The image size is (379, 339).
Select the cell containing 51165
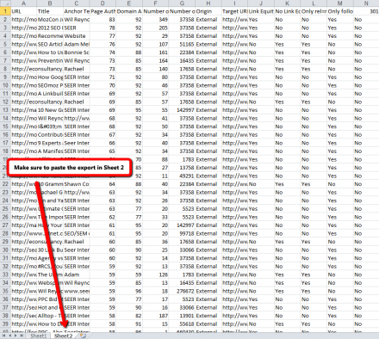tap(182, 44)
